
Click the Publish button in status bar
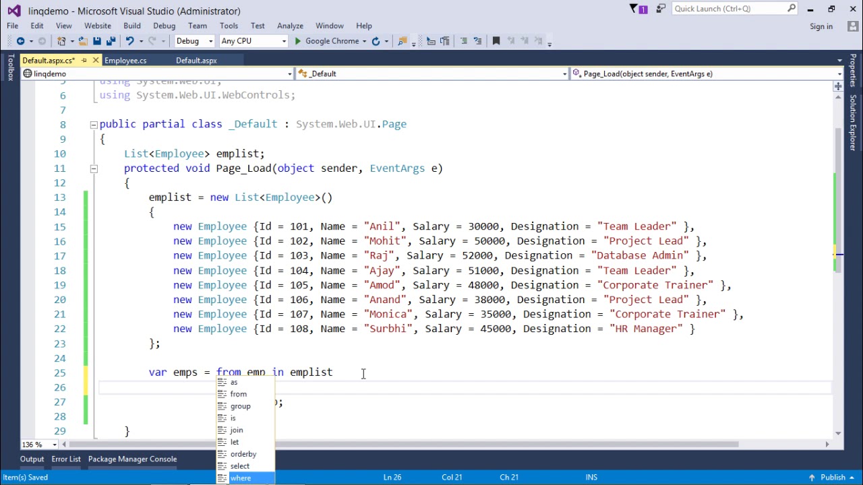[833, 477]
